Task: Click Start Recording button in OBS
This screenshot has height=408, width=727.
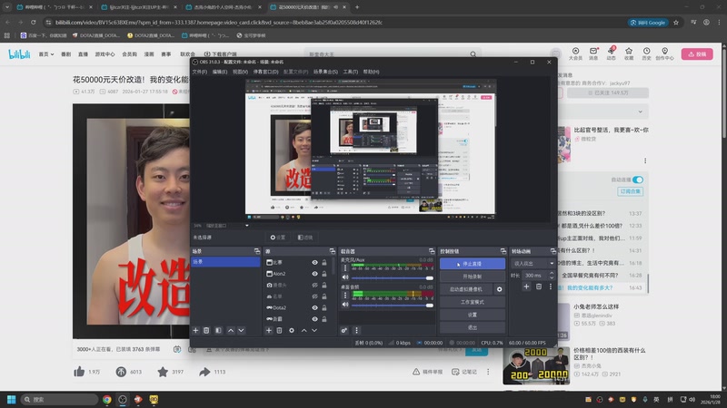Action: 473,277
